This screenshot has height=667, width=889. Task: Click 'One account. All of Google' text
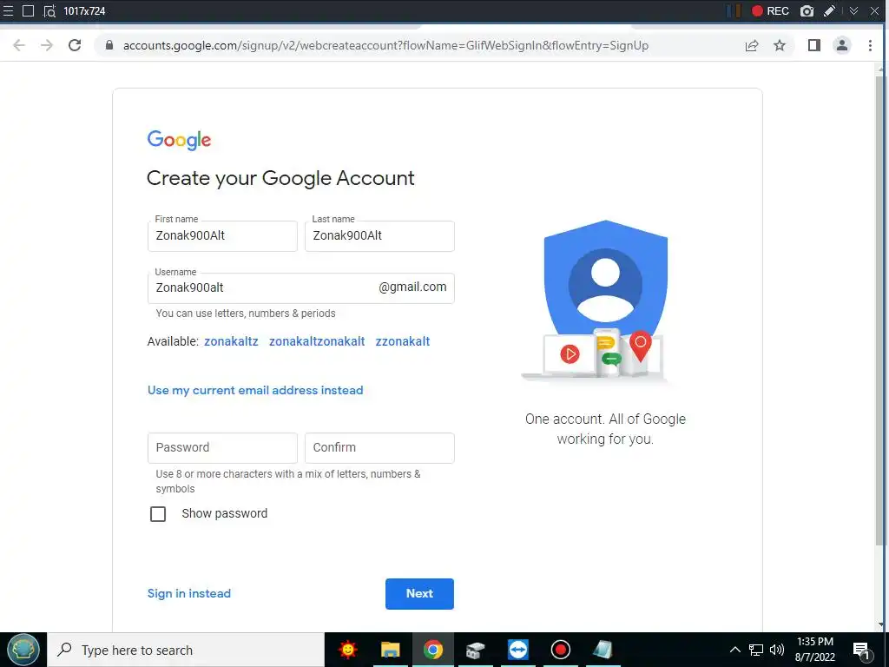(605, 419)
